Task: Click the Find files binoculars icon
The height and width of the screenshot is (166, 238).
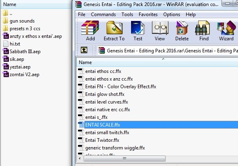Action: (x=202, y=28)
